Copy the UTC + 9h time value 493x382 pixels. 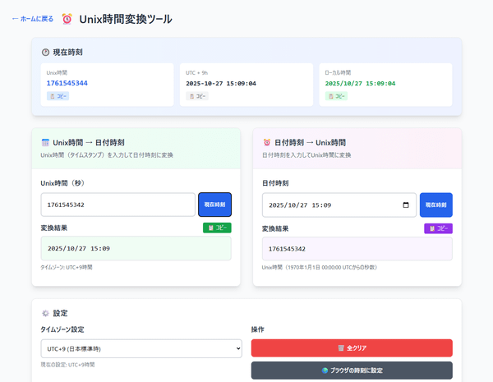click(x=197, y=96)
